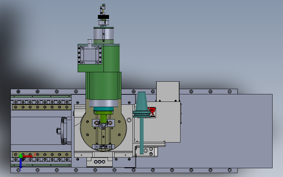Select the small gray box above the logo housing
This screenshot has height=177, width=283.
(168, 91)
